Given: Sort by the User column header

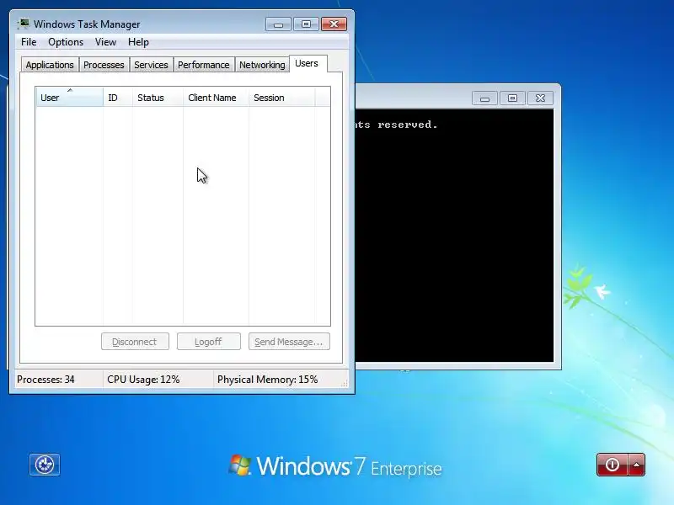Looking at the screenshot, I should point(69,98).
